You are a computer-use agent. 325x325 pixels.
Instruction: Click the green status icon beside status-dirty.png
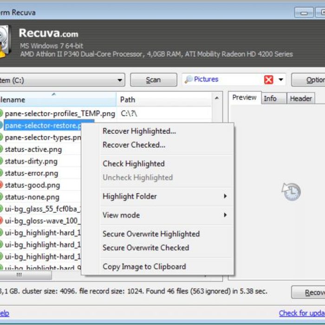(x=1, y=161)
